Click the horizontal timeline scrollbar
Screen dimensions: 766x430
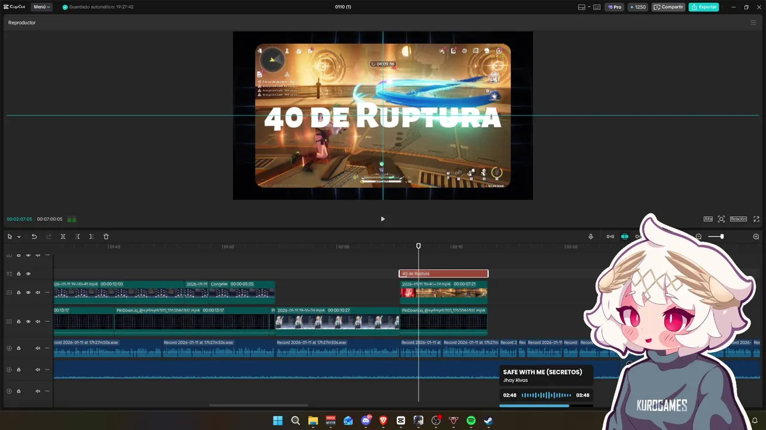tap(259, 406)
